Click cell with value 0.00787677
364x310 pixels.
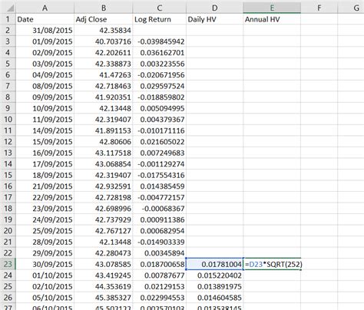(160, 275)
